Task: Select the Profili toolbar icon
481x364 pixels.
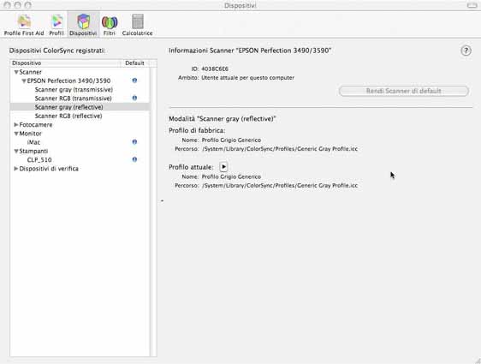Action: [56, 25]
